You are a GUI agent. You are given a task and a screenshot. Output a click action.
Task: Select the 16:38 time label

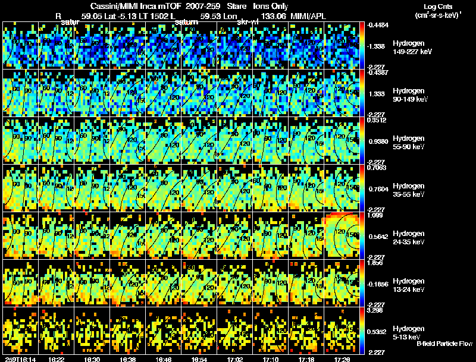pyautogui.click(x=128, y=359)
